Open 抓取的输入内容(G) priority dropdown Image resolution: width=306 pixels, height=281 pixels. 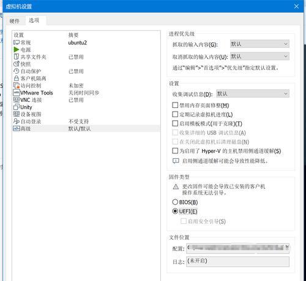tap(259, 44)
